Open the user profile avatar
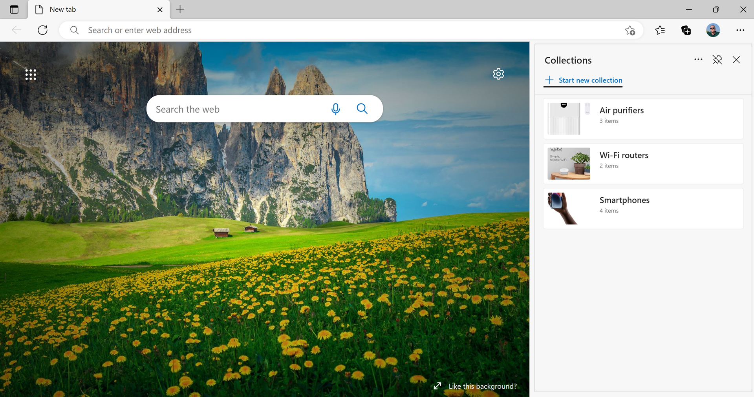754x397 pixels. (x=713, y=30)
